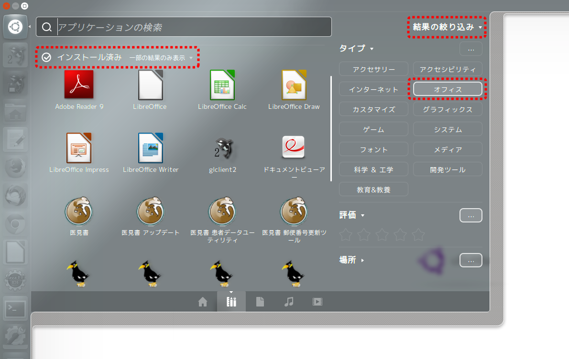Switch to the Music lens
The image size is (569, 359).
[289, 302]
